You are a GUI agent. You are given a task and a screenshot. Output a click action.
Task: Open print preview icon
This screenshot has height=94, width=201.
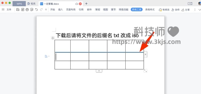point(32,10)
